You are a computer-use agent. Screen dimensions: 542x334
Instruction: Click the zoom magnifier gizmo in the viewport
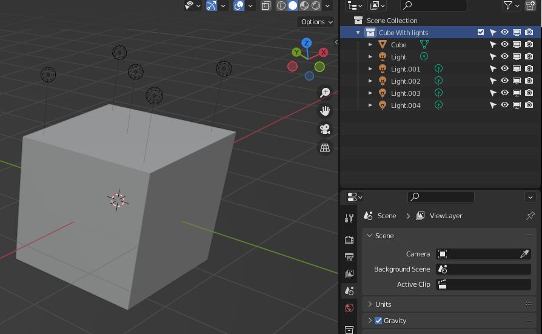[325, 93]
